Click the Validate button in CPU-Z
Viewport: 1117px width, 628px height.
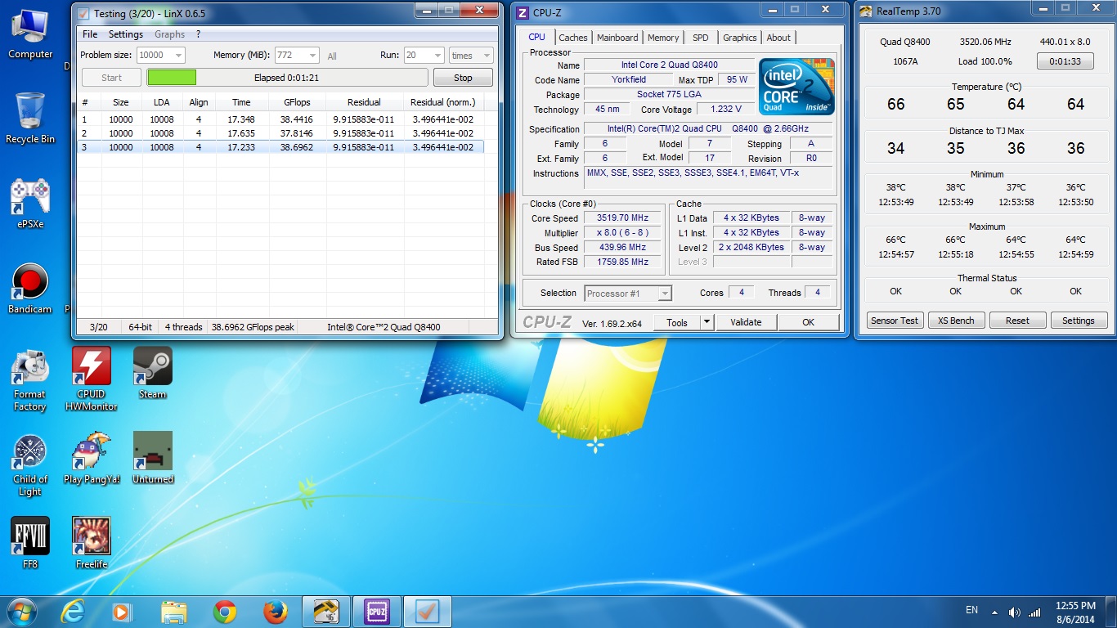[x=746, y=322]
